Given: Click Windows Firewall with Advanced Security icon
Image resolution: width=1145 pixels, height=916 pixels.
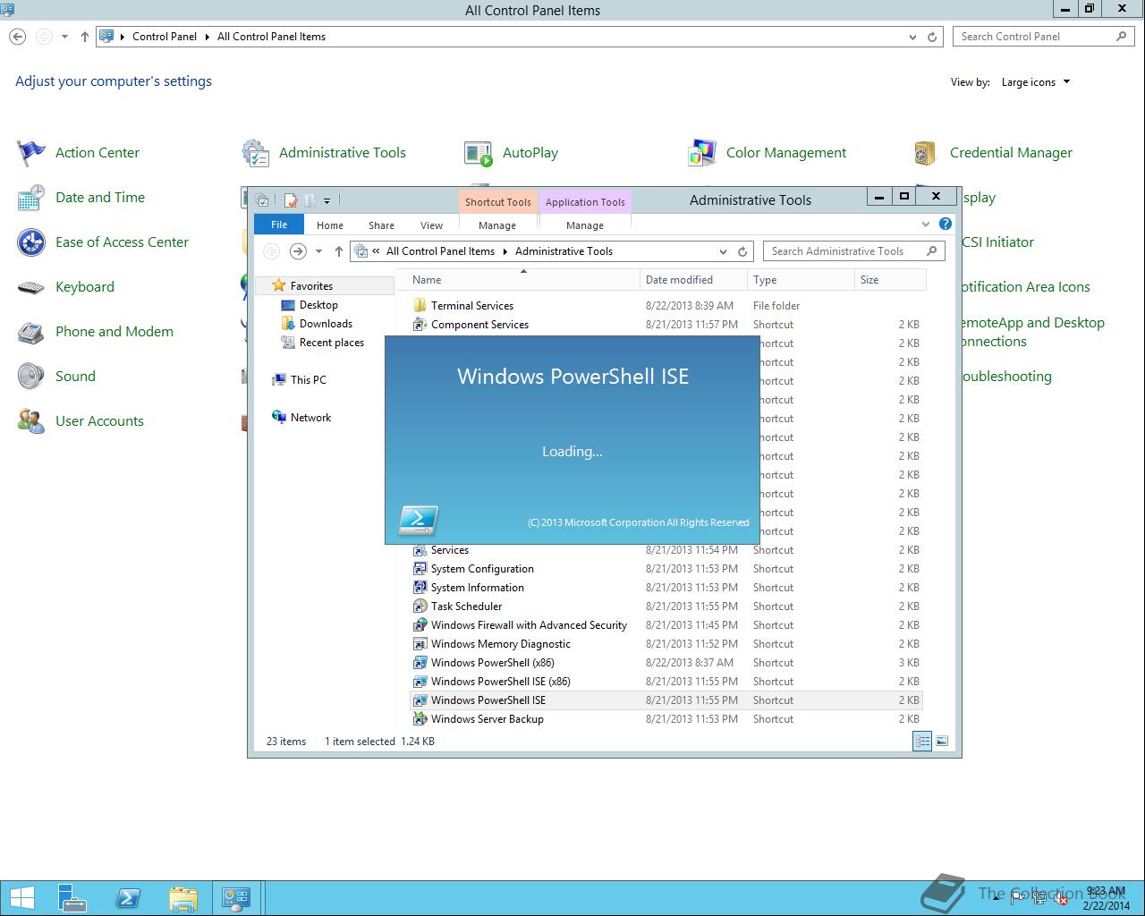Looking at the screenshot, I should [x=420, y=625].
